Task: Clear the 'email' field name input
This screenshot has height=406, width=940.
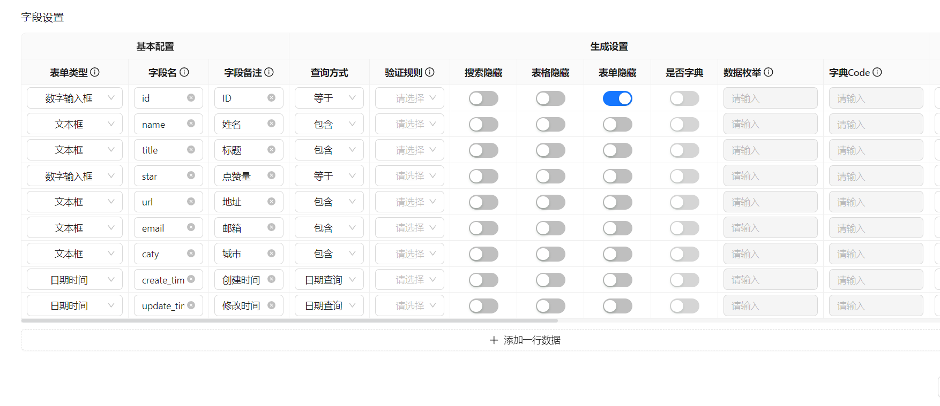Action: click(x=191, y=227)
